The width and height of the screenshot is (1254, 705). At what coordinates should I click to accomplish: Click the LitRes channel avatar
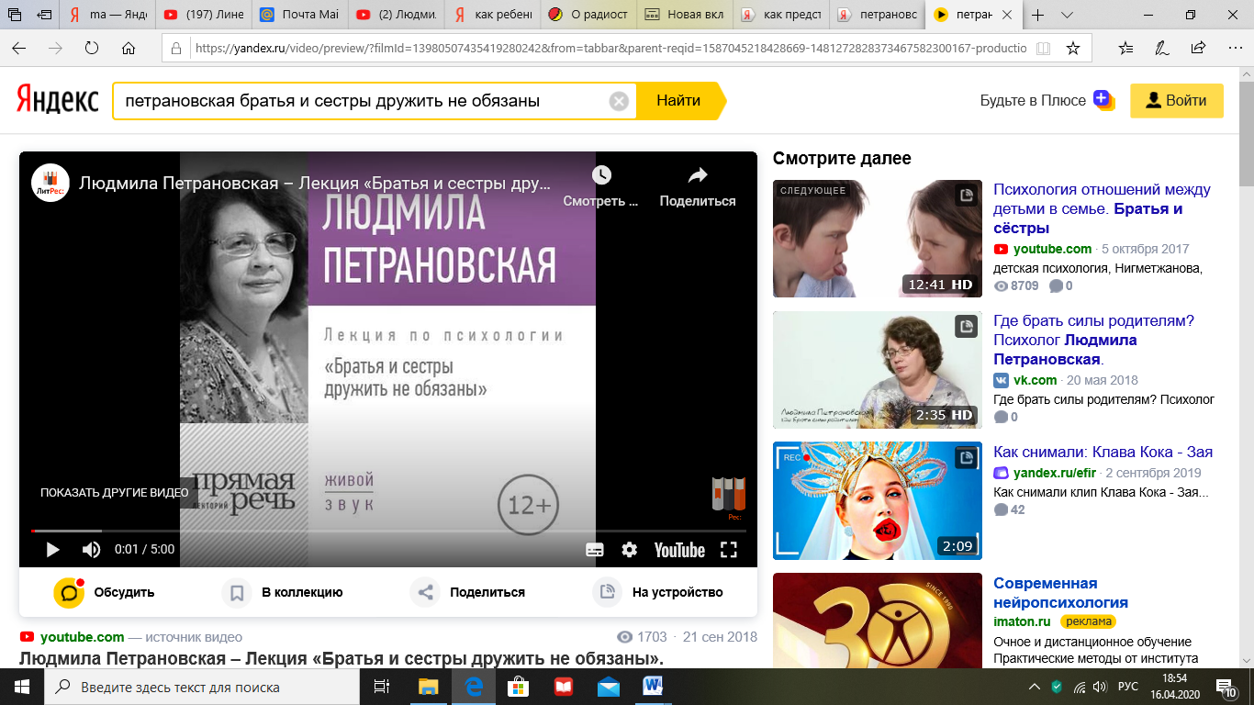[x=50, y=183]
